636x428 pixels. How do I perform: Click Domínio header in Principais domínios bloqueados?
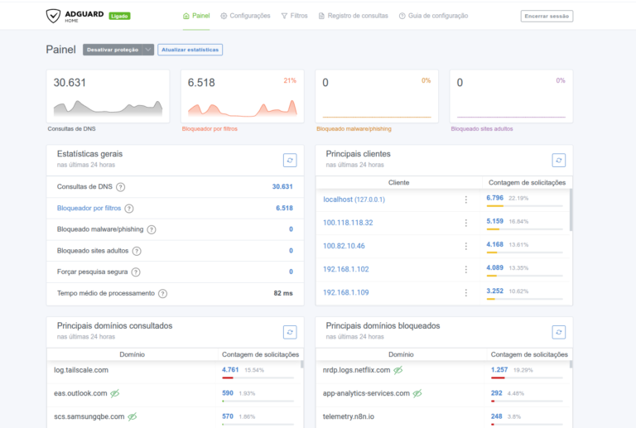click(x=401, y=354)
